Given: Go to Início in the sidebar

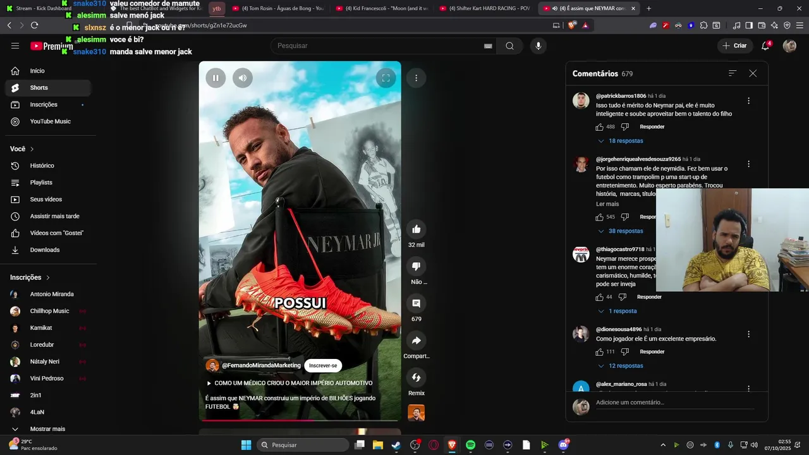Looking at the screenshot, I should coord(47,71).
